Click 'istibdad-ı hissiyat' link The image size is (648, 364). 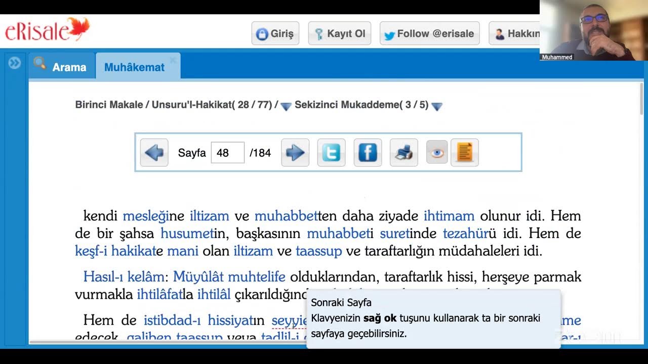(198, 321)
